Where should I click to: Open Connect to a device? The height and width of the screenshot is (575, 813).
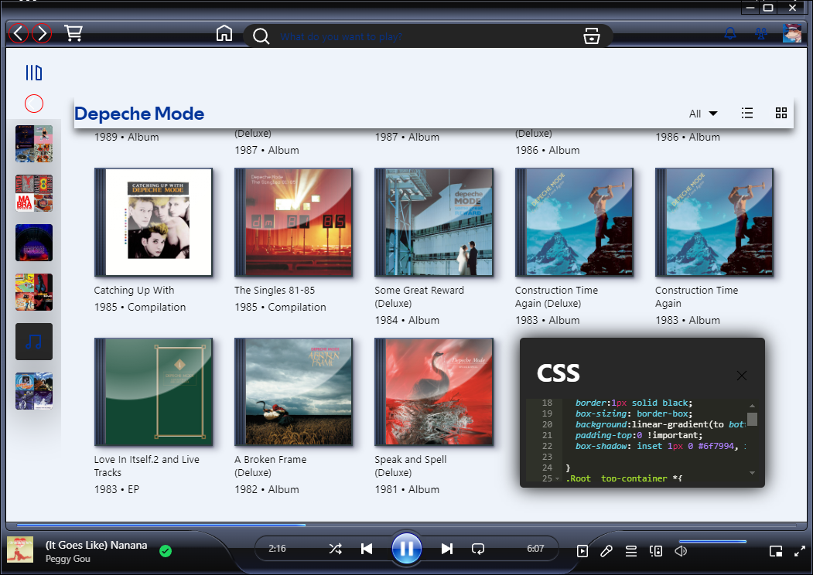coord(656,550)
